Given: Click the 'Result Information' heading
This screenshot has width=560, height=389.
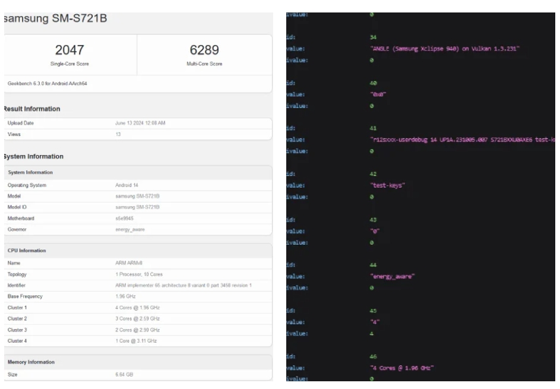Looking at the screenshot, I should point(32,109).
